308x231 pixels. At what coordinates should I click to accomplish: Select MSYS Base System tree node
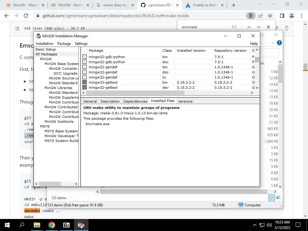(x=61, y=131)
